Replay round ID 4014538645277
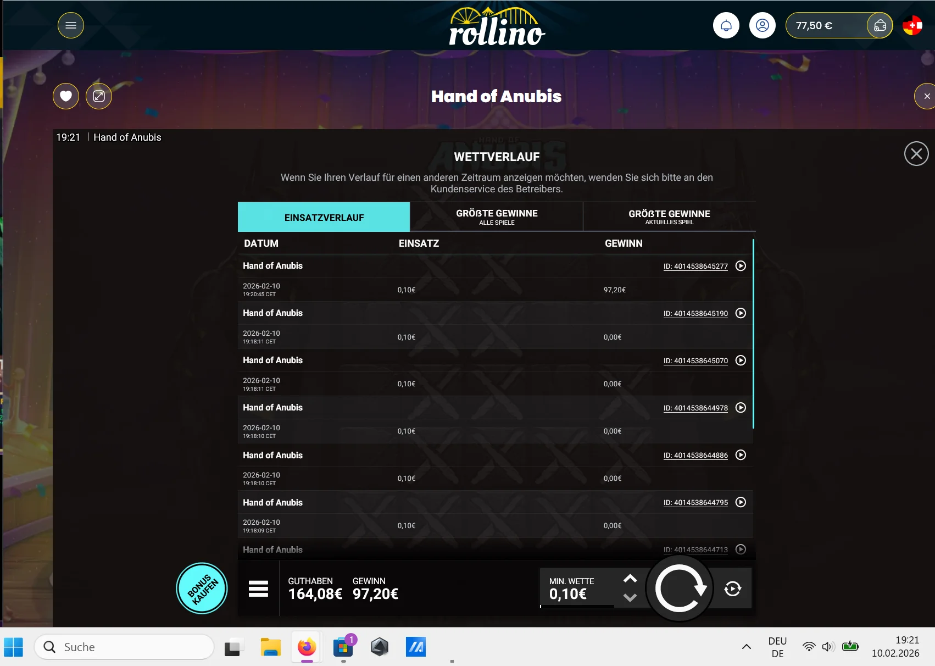 (741, 266)
